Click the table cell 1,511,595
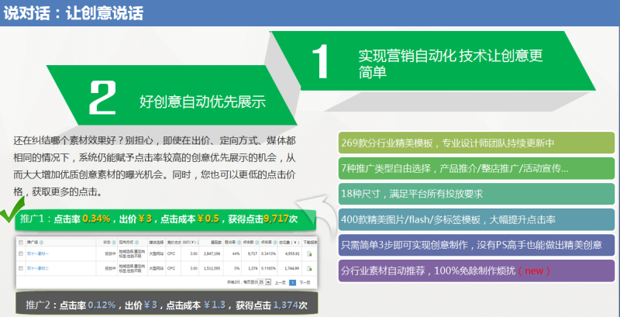This screenshot has width=620, height=317. click(x=212, y=268)
